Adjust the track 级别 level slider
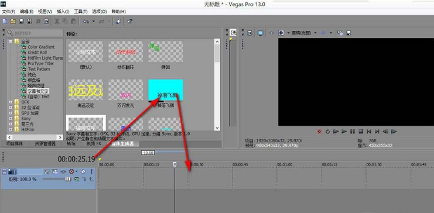Viewport: 434px width, 213px height. pyautogui.click(x=68, y=179)
